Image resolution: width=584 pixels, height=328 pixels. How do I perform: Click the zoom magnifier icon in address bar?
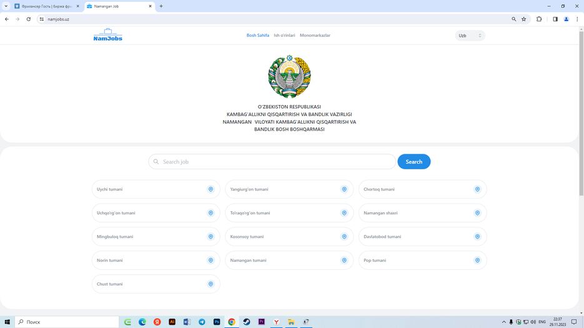(513, 19)
